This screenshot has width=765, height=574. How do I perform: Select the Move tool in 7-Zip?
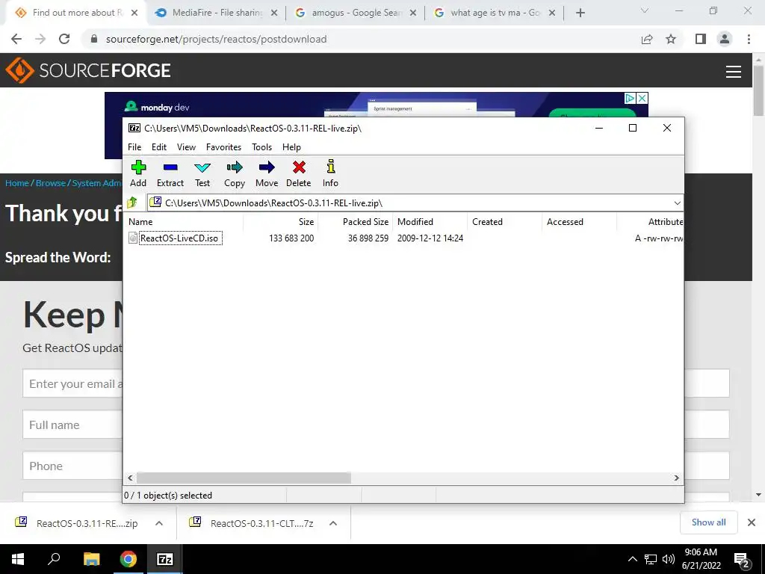267,173
